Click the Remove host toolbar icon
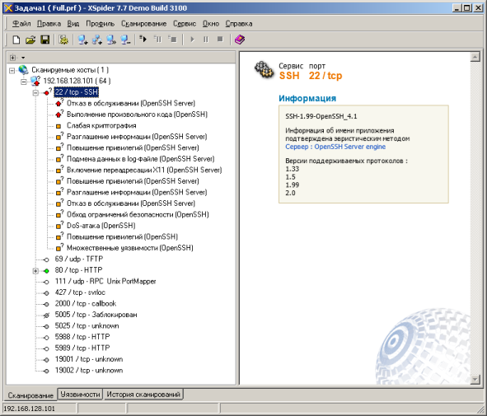487x416 pixels. tap(125, 40)
